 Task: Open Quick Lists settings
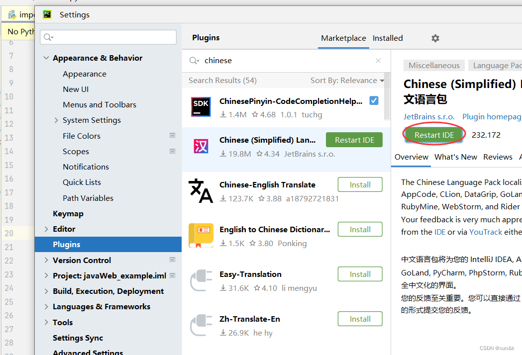(82, 182)
